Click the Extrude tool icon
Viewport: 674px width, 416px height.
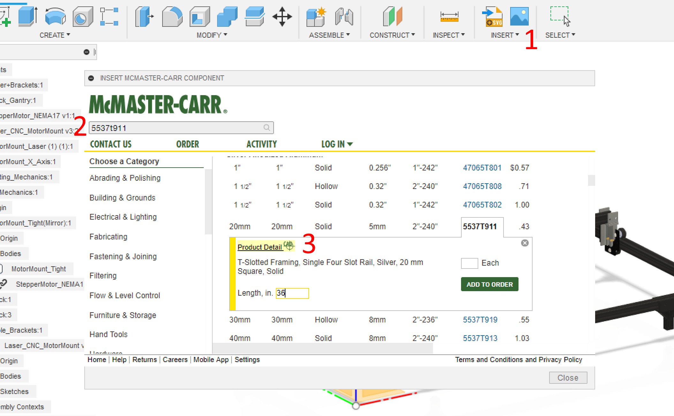coord(27,16)
